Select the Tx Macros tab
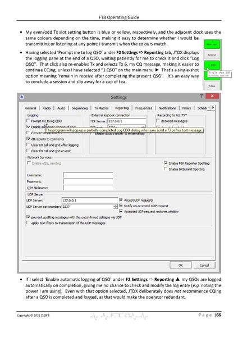Screen dimensions: 238x337 point(102,108)
